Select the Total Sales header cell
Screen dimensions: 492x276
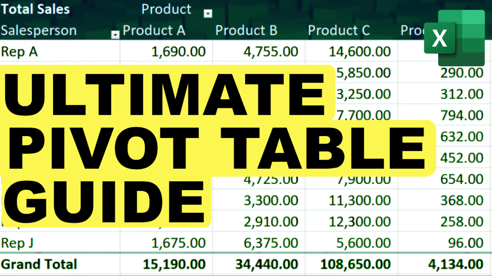(x=35, y=9)
